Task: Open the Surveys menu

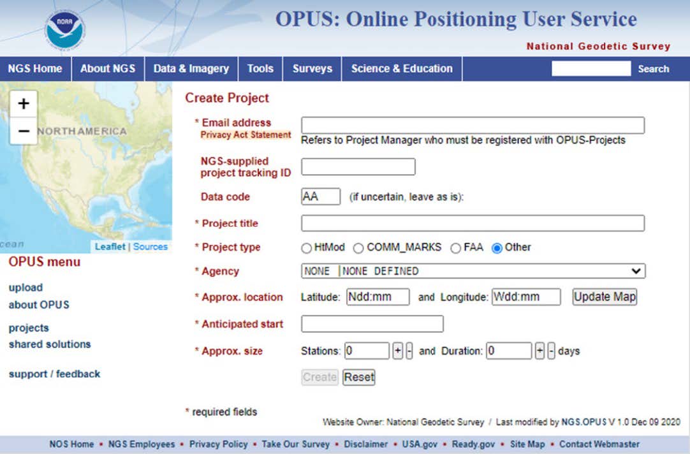Action: (312, 69)
